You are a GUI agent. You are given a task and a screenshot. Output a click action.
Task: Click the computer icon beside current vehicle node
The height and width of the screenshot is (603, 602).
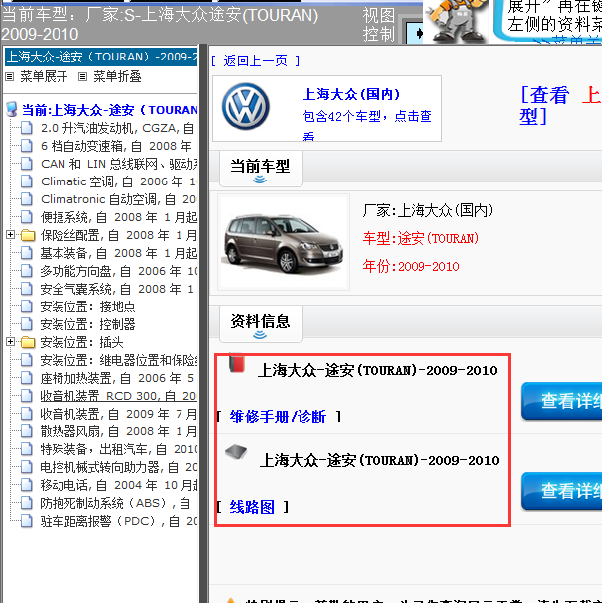(x=12, y=109)
